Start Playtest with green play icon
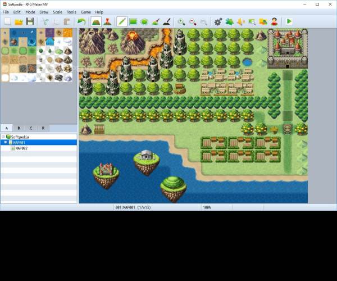This screenshot has height=281, width=337. pyautogui.click(x=289, y=21)
